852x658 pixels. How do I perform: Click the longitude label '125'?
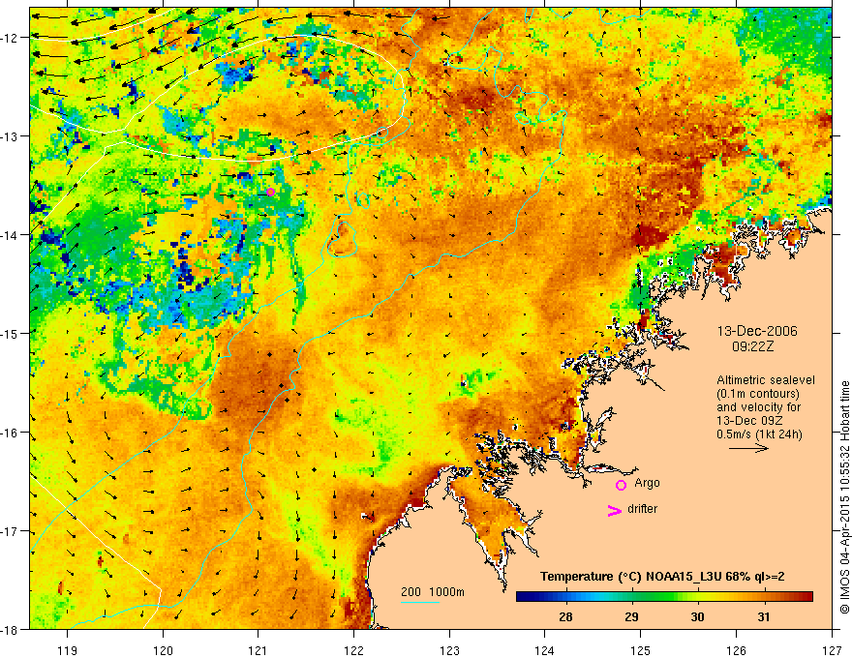[x=641, y=650]
